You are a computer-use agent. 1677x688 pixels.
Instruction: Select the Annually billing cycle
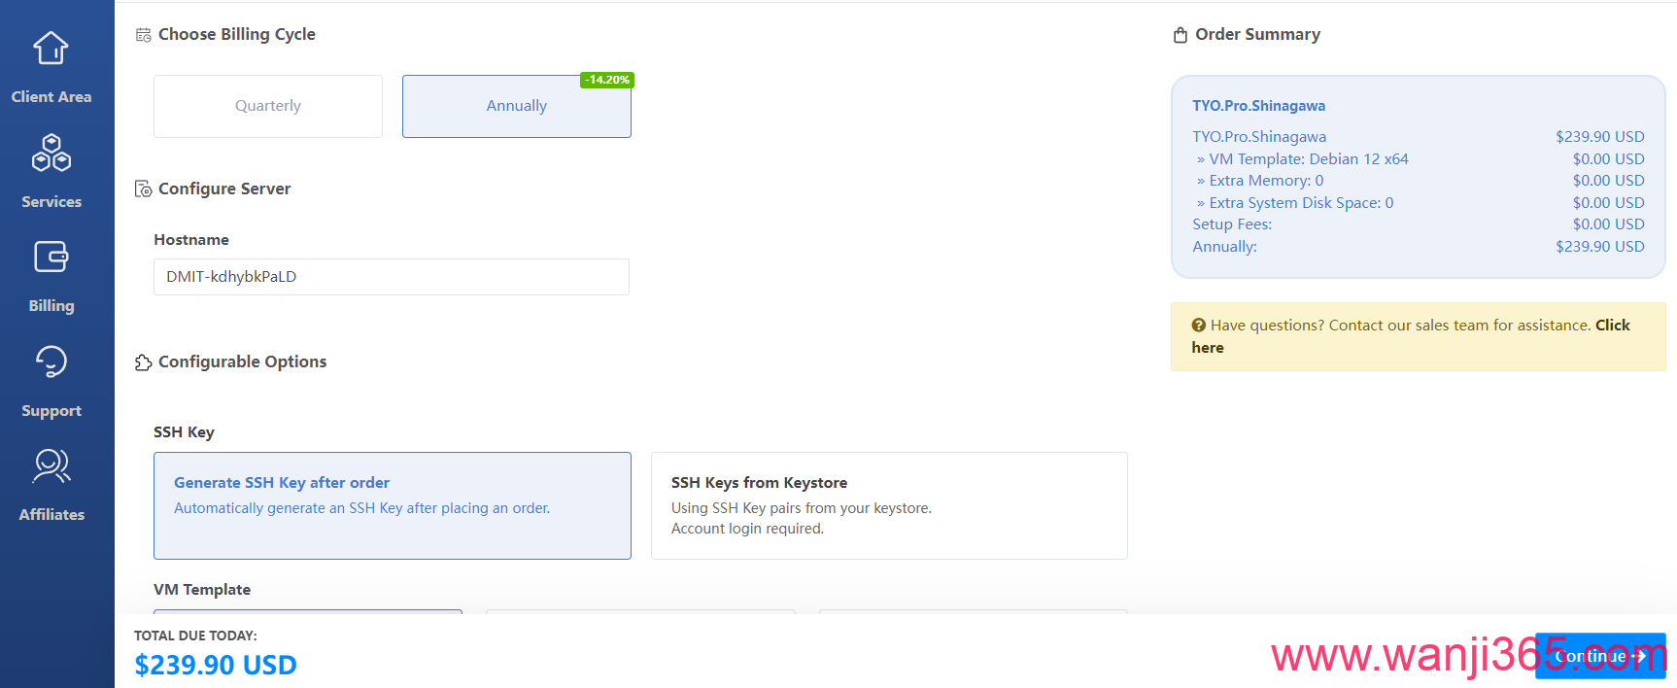(516, 106)
